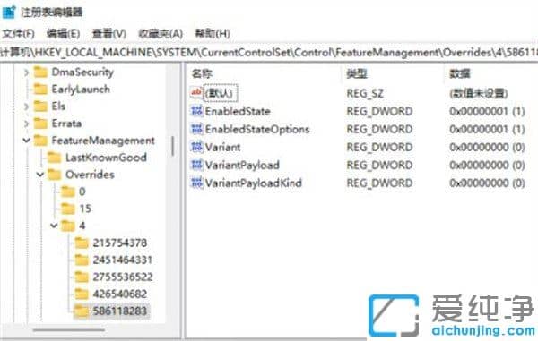Click the 2755536522 folder icon
Screen dimensions: 538x341
[x=82, y=277]
